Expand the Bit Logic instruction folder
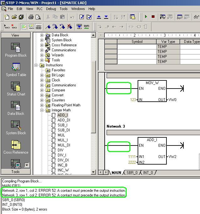The height and width of the screenshot is (214, 200). click(x=42, y=75)
